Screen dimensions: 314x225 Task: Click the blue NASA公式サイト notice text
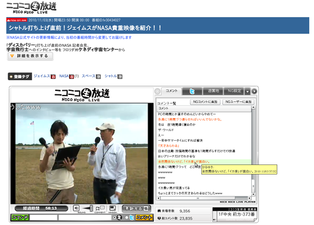coord(69,37)
